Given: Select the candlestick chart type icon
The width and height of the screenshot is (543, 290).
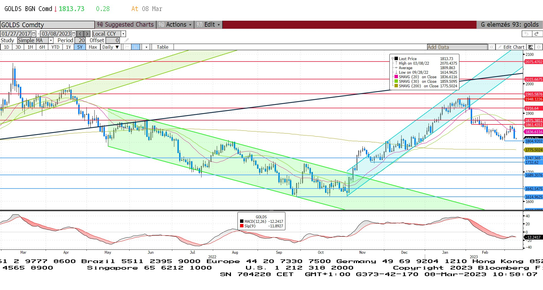Looking at the screenshot, I should click(136, 47).
